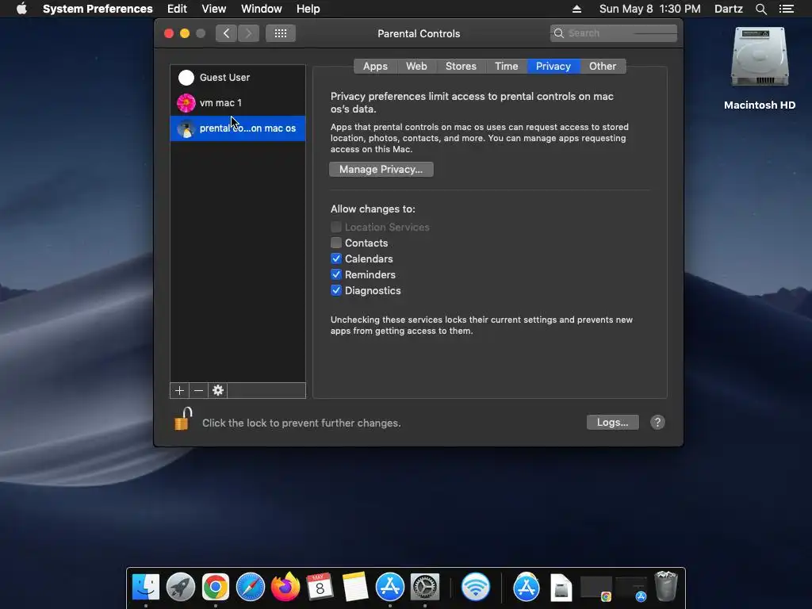Open Firefox in the Dock
Screen dimensions: 812x609
click(285, 588)
